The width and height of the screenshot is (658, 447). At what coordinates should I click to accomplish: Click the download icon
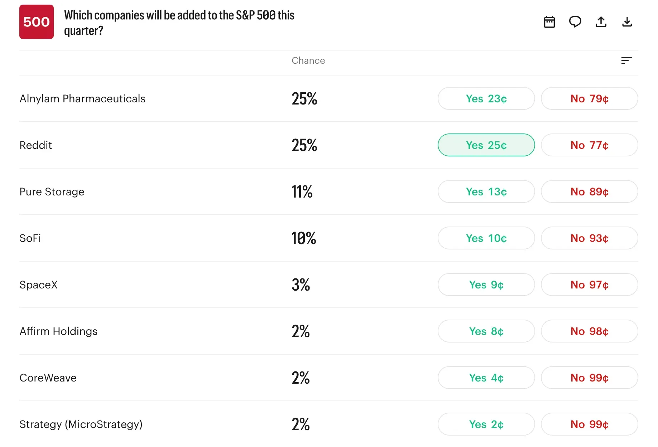tap(627, 22)
